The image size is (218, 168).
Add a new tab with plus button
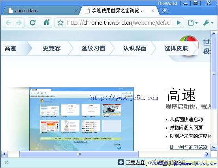(164, 11)
